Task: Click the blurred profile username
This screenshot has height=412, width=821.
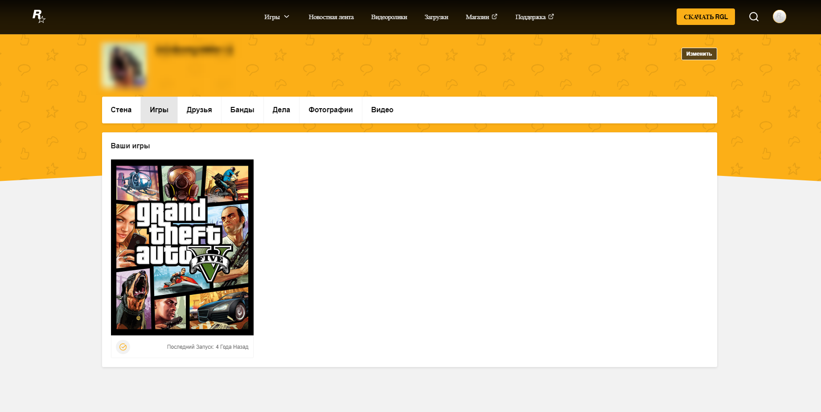Action: tap(194, 50)
